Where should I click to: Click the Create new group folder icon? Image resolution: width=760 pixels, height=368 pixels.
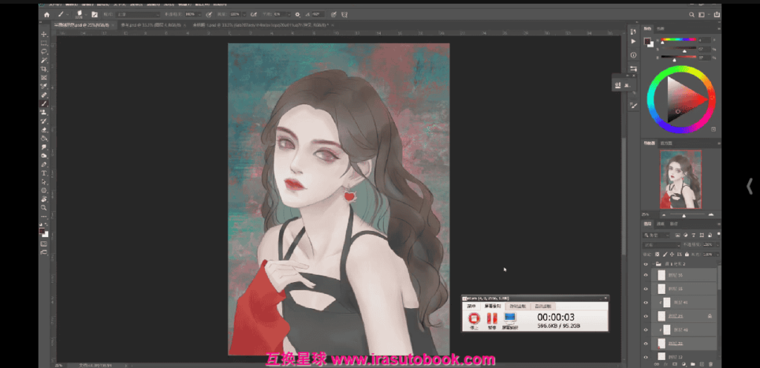[692, 364]
